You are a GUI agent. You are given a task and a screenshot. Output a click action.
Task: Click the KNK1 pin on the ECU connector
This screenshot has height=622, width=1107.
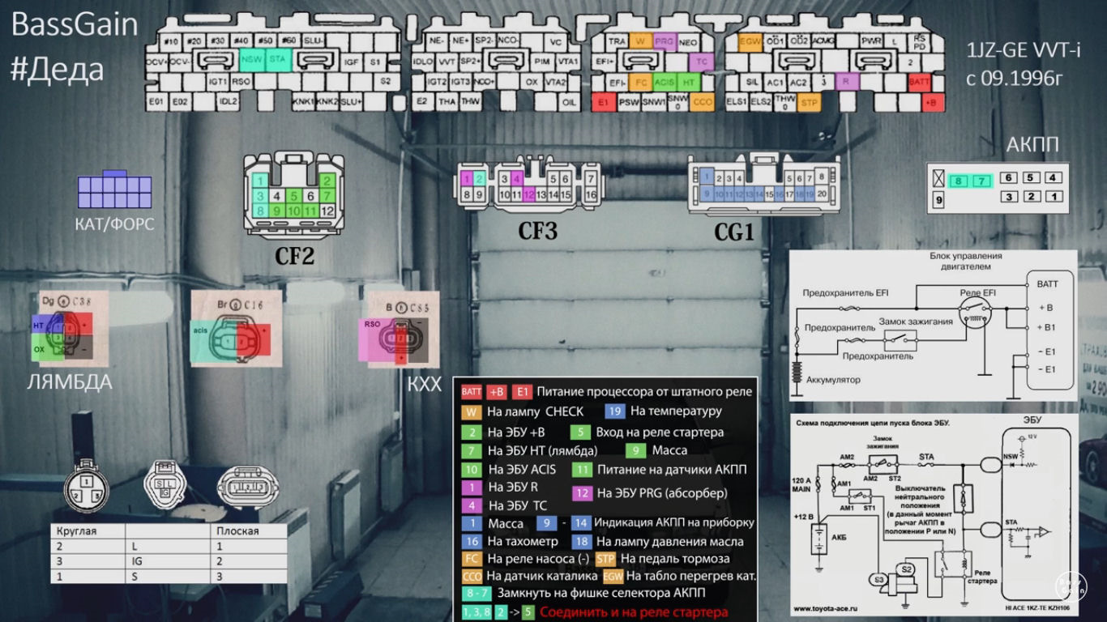pos(303,102)
